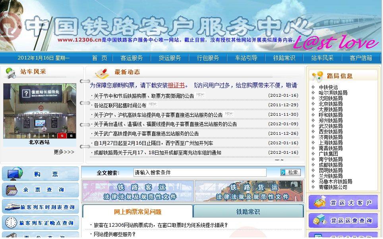This screenshot has width=383, height=239.
Task: Open 行包服务 navigation menu
Action: tap(208, 58)
